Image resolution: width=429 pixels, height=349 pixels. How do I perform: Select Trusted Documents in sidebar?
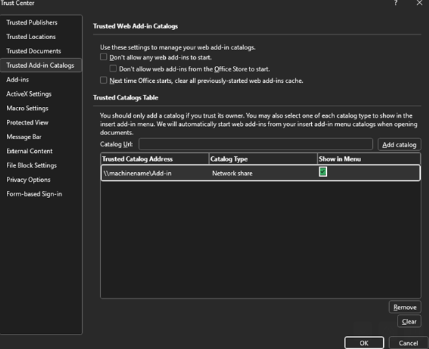coord(34,51)
